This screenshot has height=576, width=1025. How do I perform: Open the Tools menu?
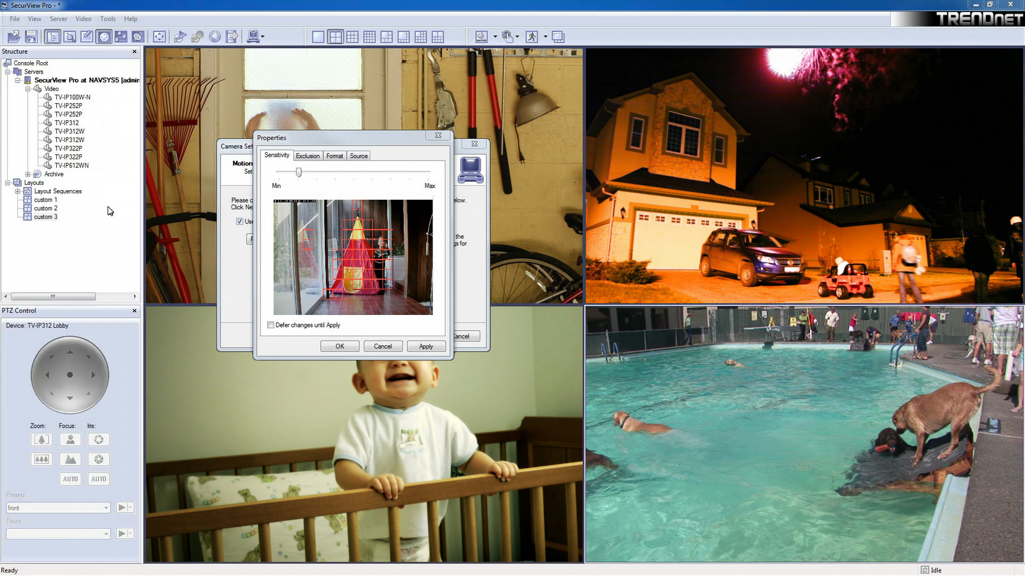coord(108,19)
